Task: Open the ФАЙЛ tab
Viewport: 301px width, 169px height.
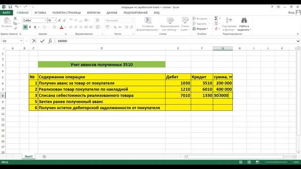Action: coord(6,13)
